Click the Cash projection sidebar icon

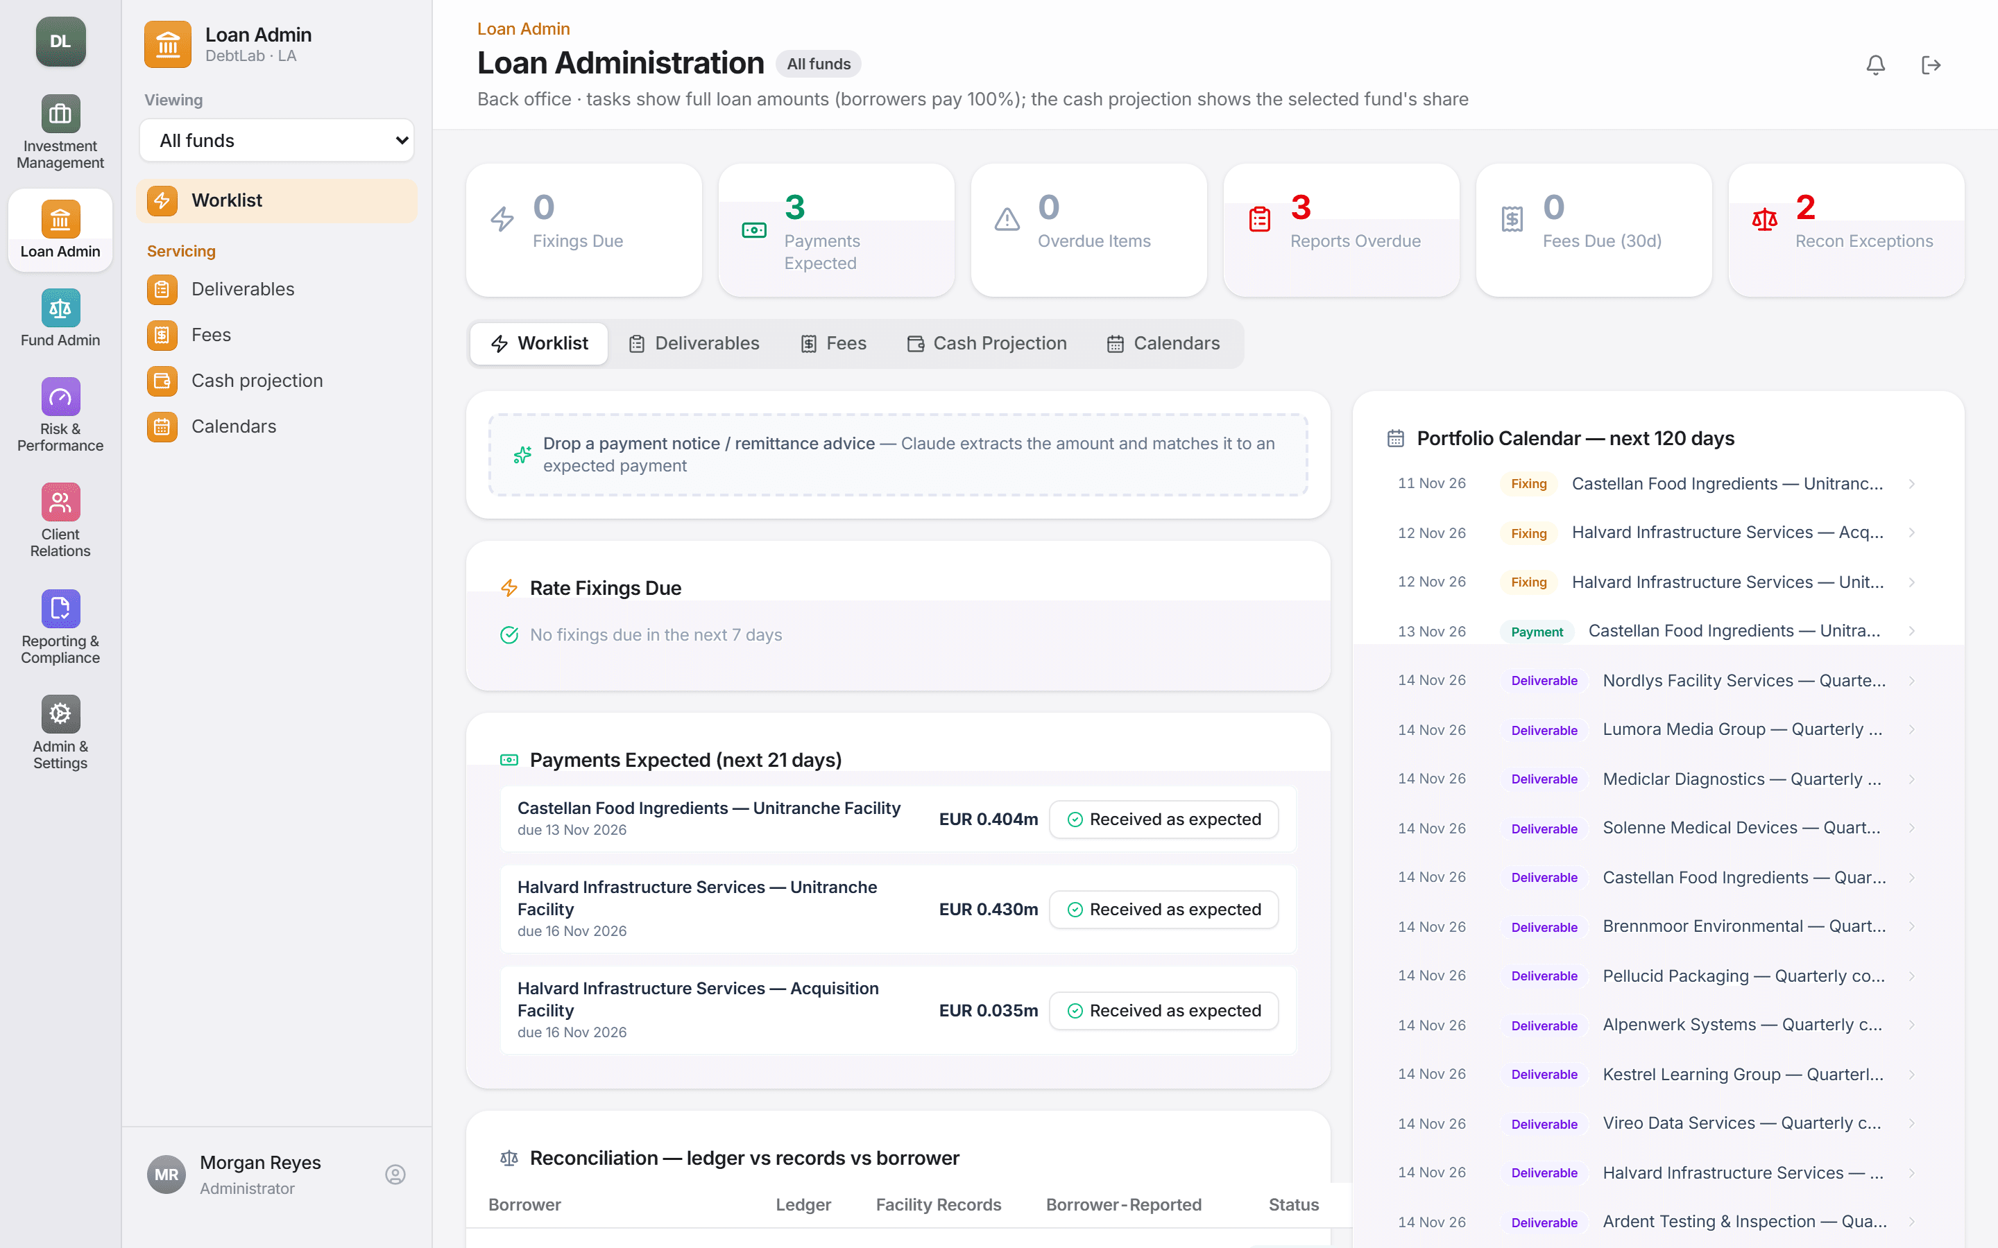[162, 381]
